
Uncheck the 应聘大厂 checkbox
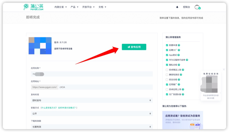[167, 50]
